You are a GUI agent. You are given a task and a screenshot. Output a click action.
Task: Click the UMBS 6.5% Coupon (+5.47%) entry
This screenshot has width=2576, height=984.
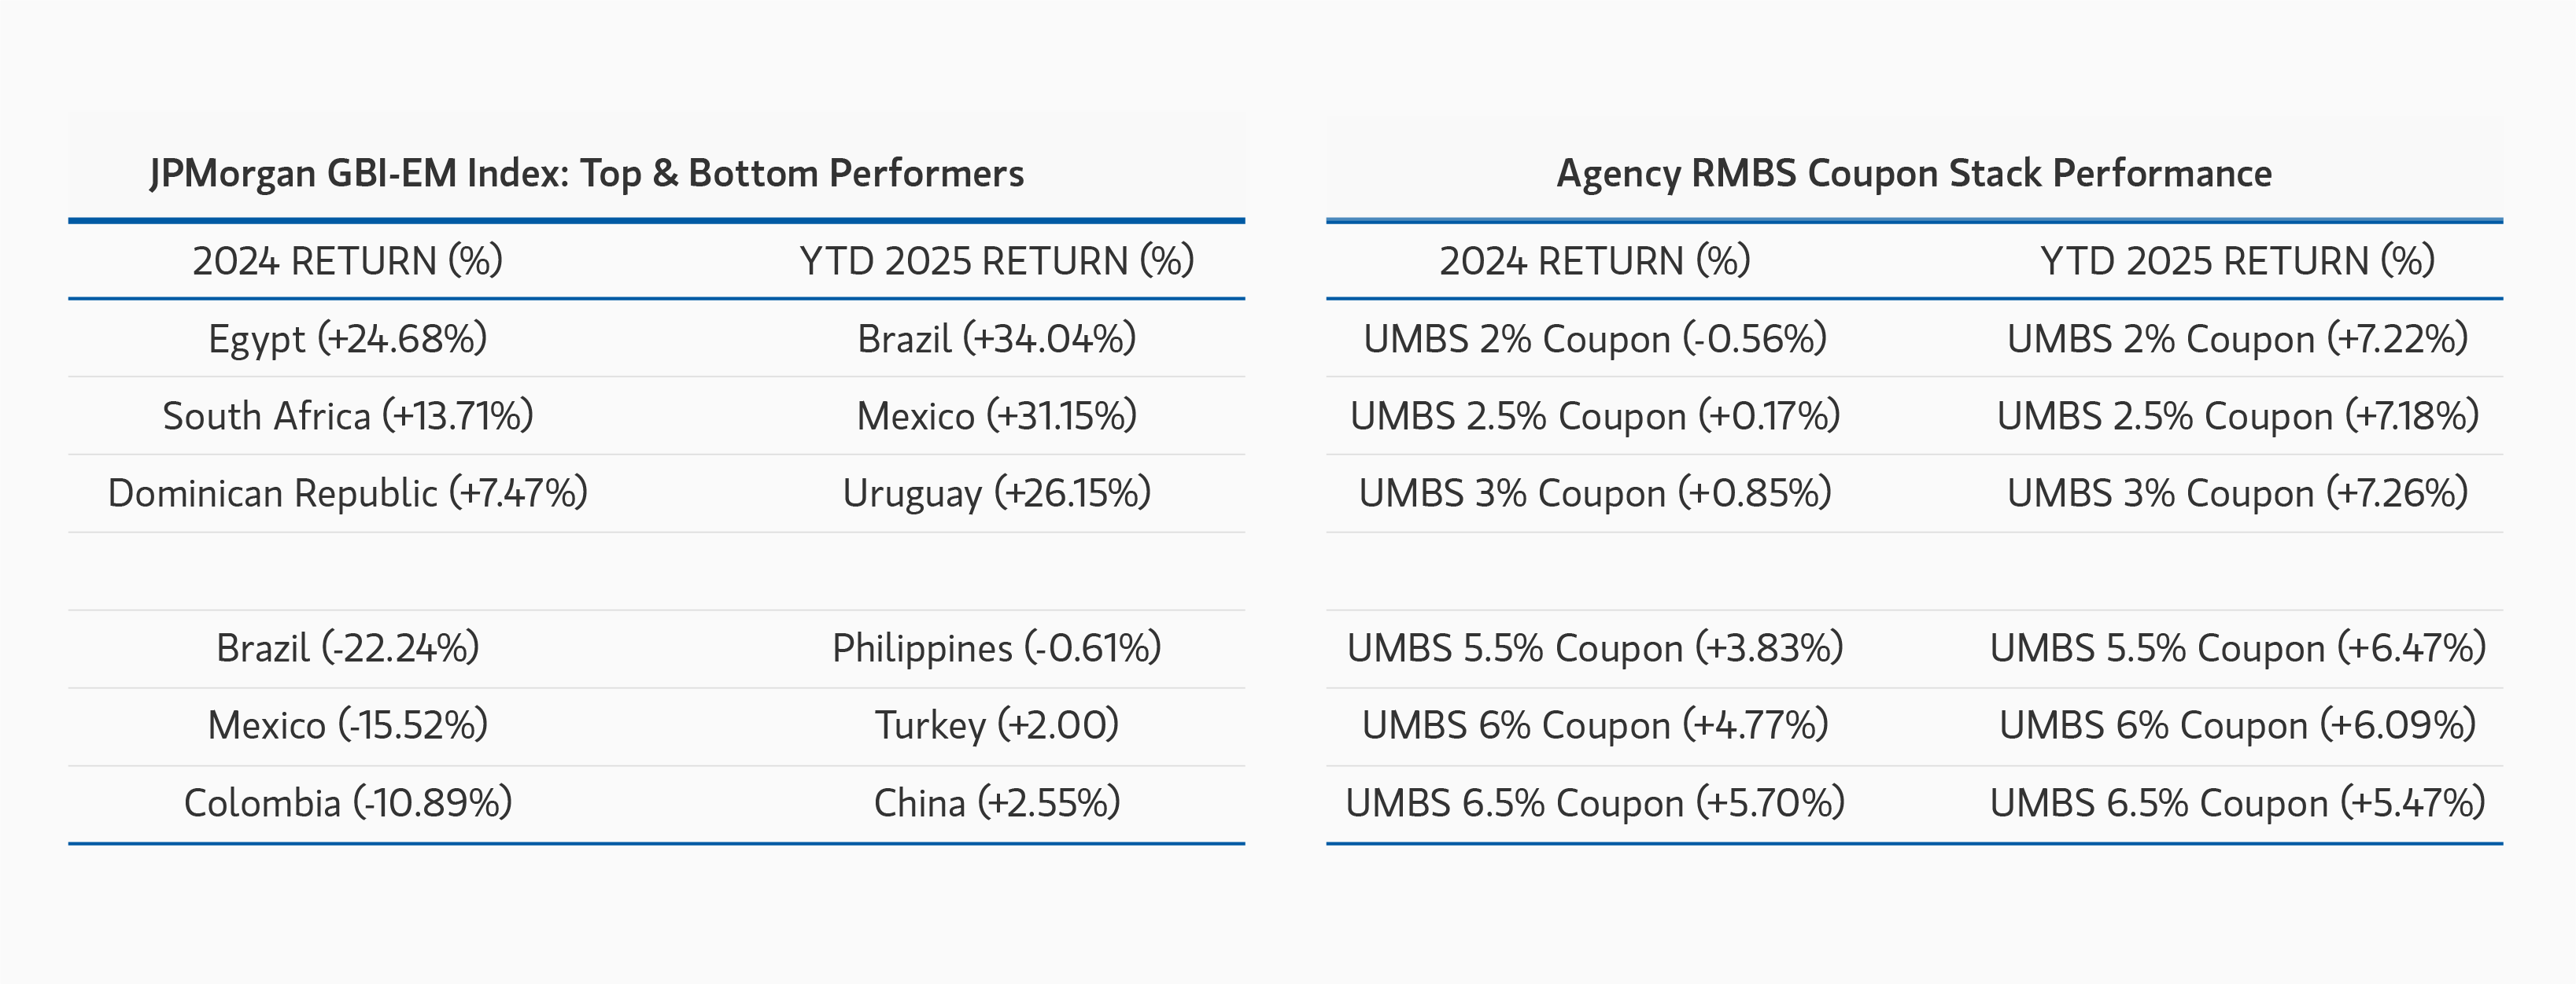(x=2237, y=803)
